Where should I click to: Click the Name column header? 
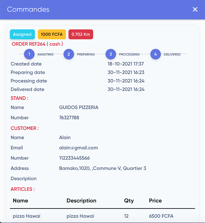pyautogui.click(x=21, y=201)
